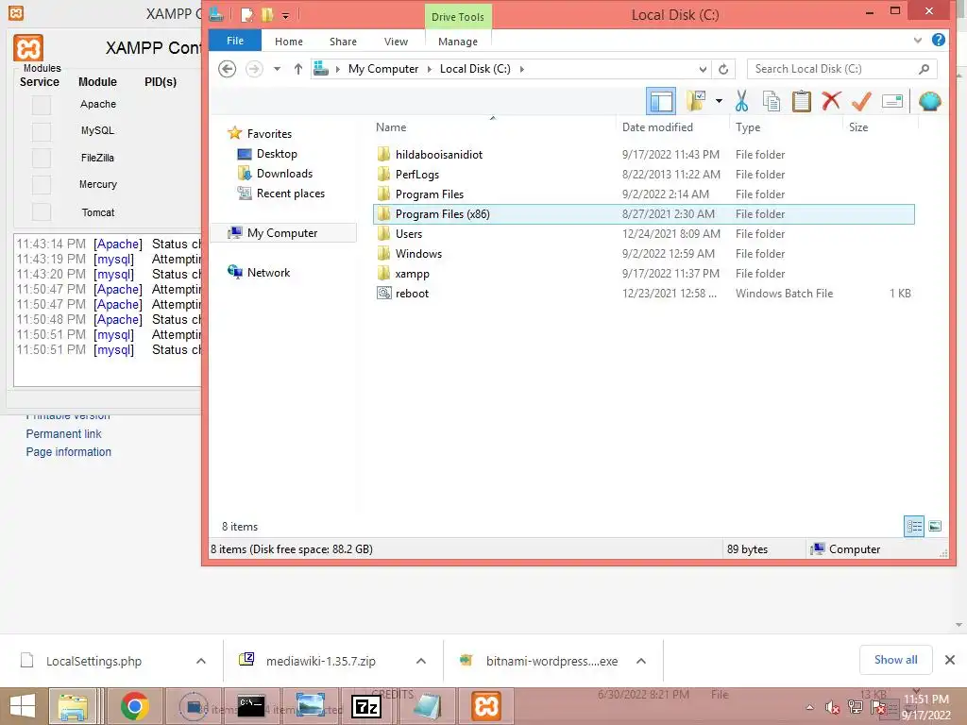Click the red X Delete icon
967x725 pixels.
[x=831, y=100]
